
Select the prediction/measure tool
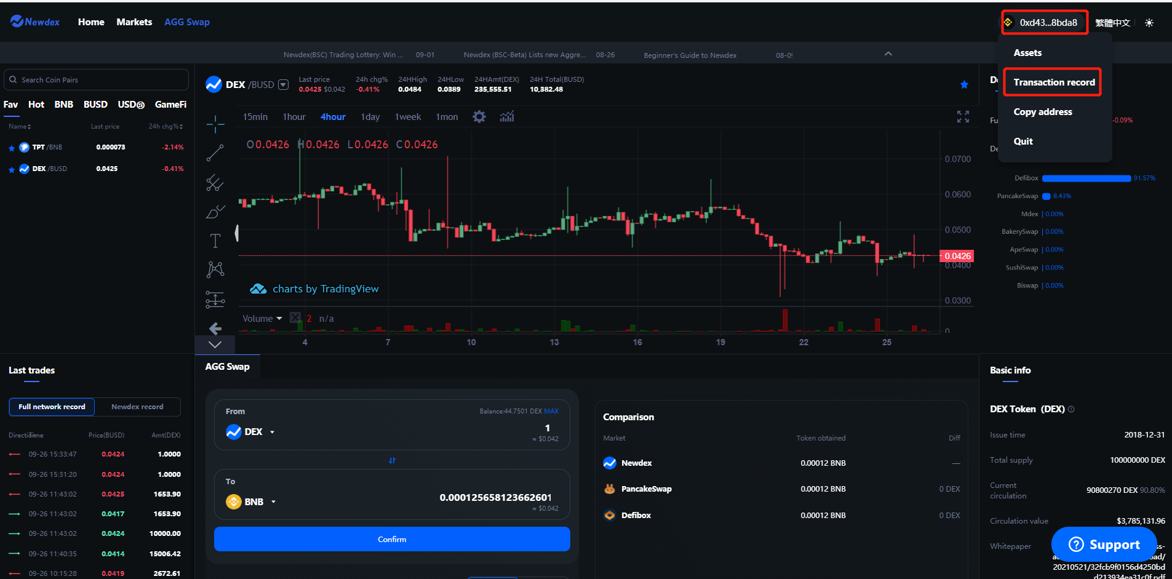[215, 299]
